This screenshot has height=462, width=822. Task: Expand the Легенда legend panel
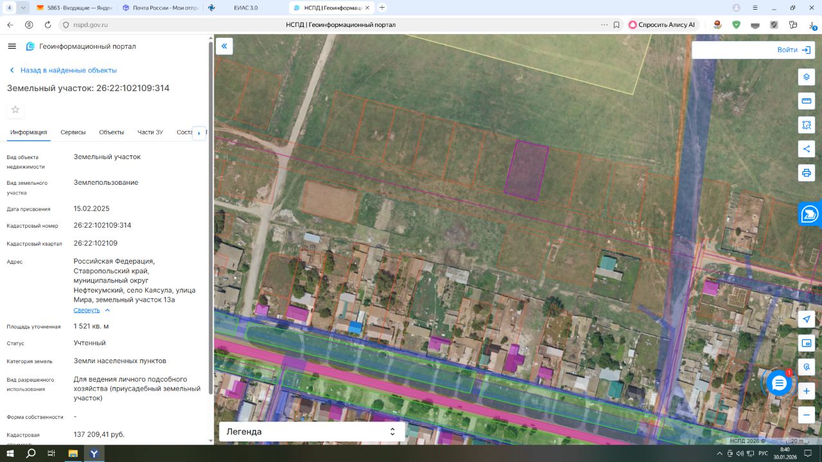312,432
